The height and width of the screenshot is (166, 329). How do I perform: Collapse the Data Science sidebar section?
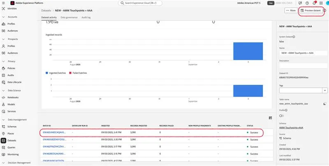3,91
